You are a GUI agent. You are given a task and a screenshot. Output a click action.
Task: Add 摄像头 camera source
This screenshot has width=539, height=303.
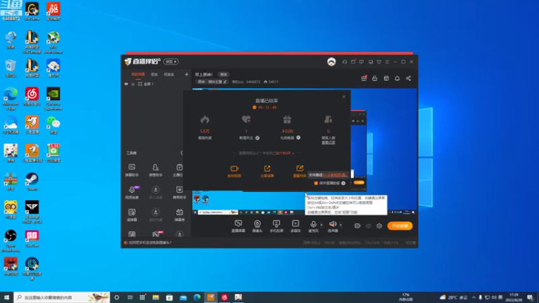[257, 226]
